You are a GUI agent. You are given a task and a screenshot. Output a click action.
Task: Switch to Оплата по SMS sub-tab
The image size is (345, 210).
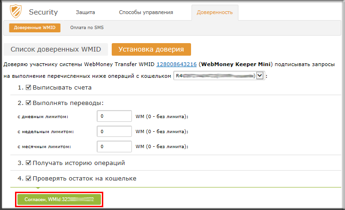[x=87, y=28]
